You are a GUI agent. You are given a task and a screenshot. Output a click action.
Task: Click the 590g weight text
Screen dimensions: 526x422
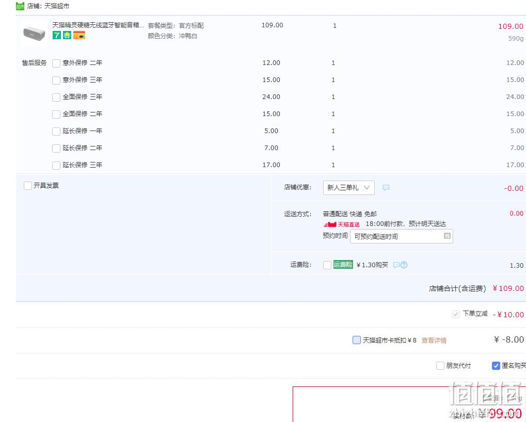(516, 39)
